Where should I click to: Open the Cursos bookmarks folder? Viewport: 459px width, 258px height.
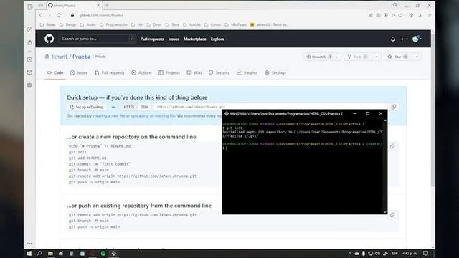click(x=212, y=24)
